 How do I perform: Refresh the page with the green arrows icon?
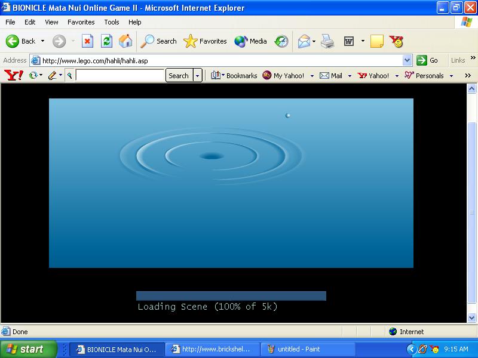[x=106, y=41]
